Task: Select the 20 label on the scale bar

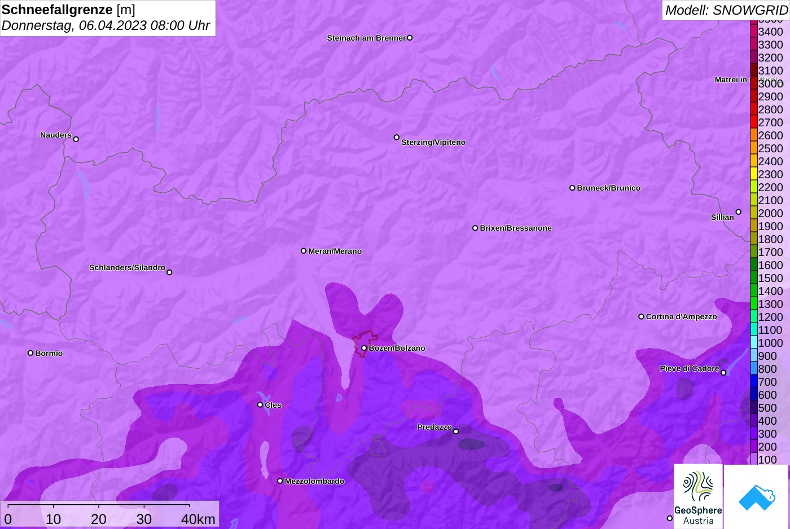Action: point(99,519)
